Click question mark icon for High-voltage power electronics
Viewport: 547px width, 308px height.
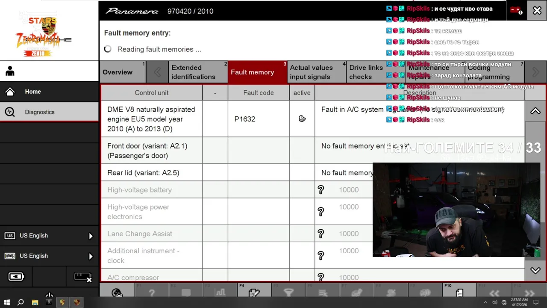point(321,212)
